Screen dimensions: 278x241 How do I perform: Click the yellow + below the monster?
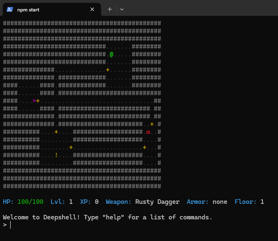pyautogui.click(x=144, y=147)
